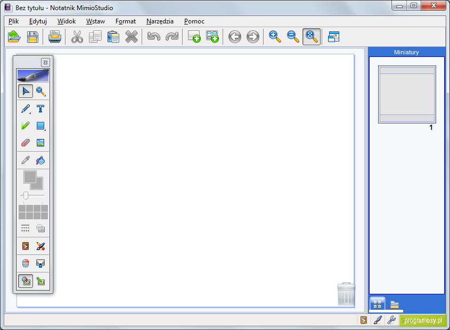The width and height of the screenshot is (450, 330).
Task: Select the zoom tool in tools palette
Action: pyautogui.click(x=40, y=91)
